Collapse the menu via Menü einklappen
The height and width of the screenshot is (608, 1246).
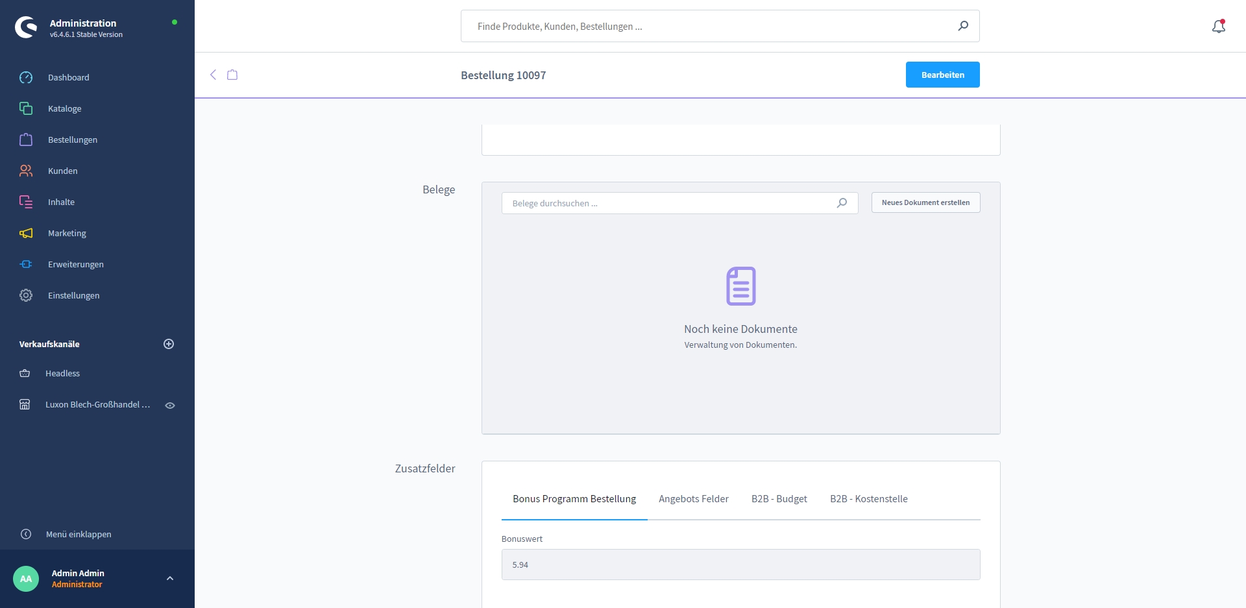[78, 534]
